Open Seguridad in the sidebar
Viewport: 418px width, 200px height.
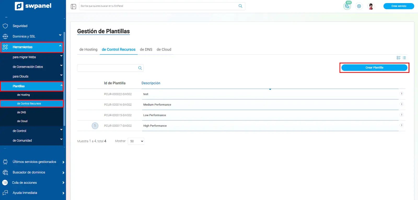point(20,26)
